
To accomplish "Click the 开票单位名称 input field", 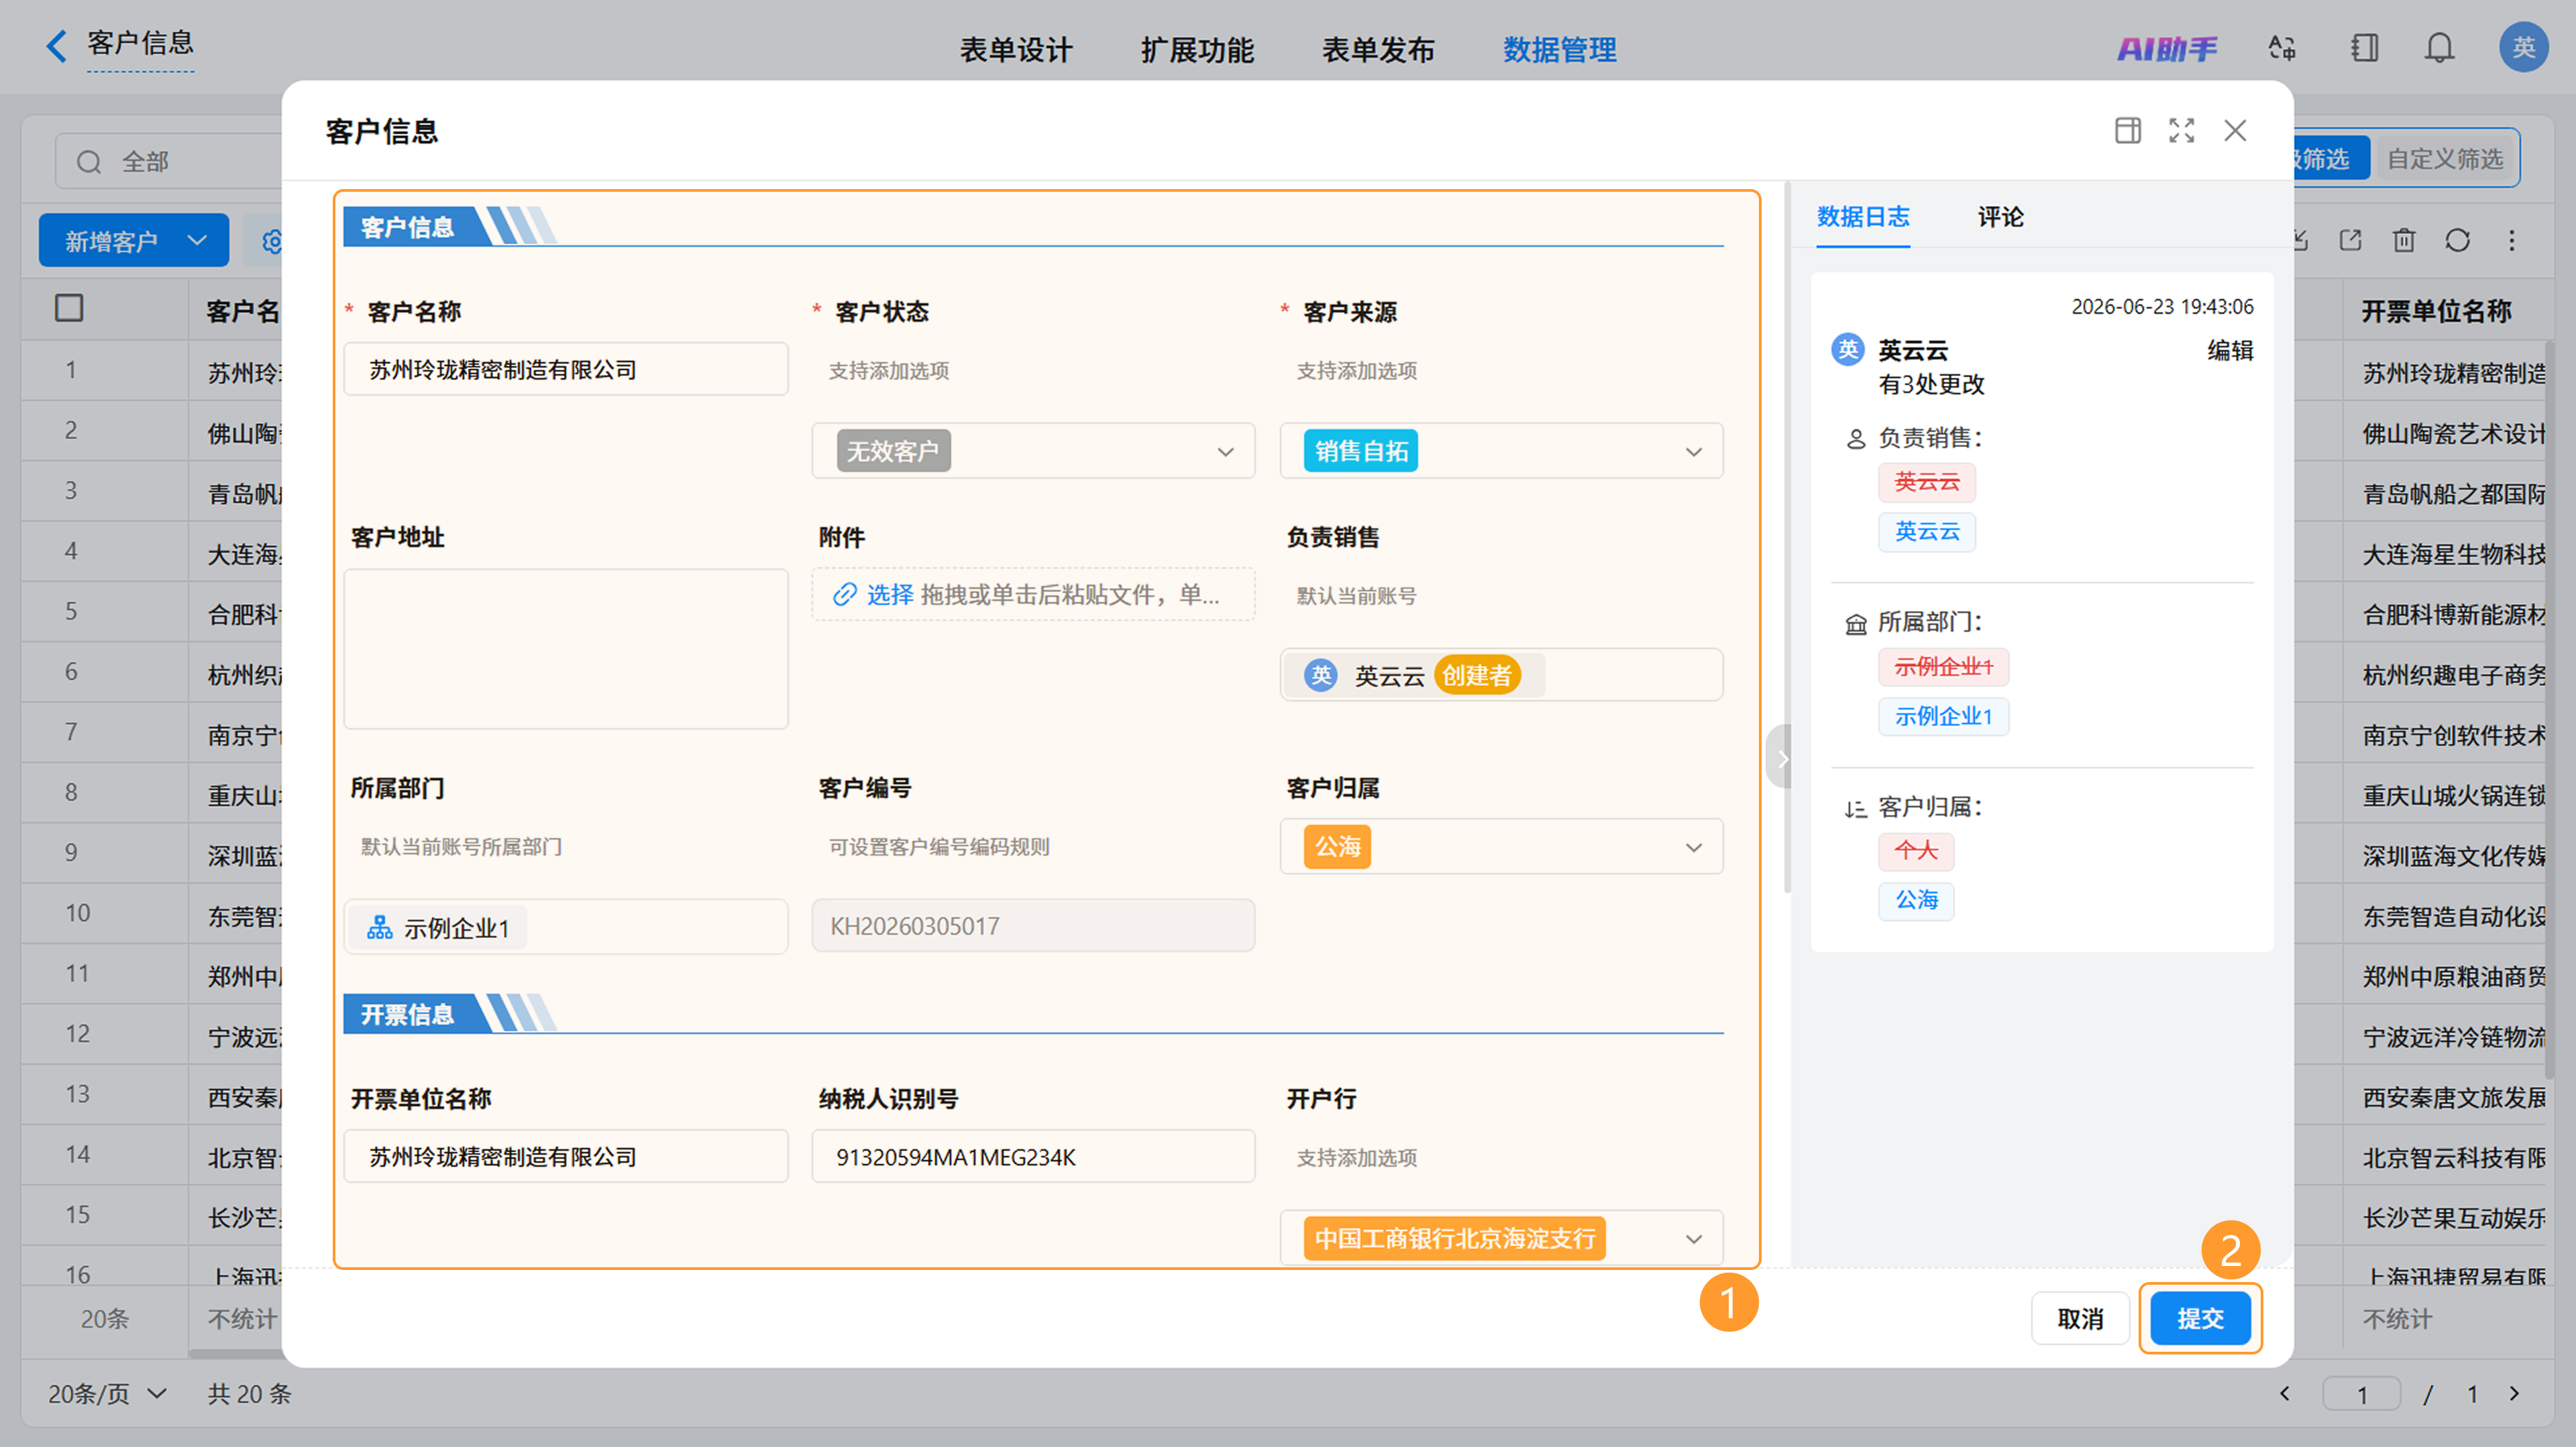I will 566,1156.
